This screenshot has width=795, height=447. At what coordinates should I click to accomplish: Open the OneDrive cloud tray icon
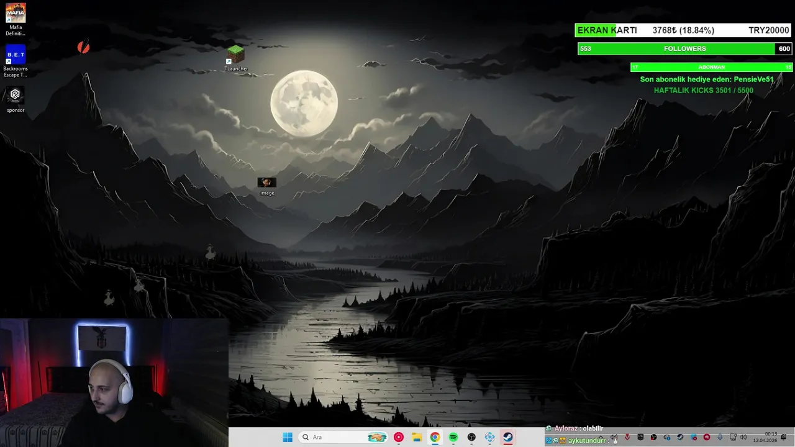[667, 437]
